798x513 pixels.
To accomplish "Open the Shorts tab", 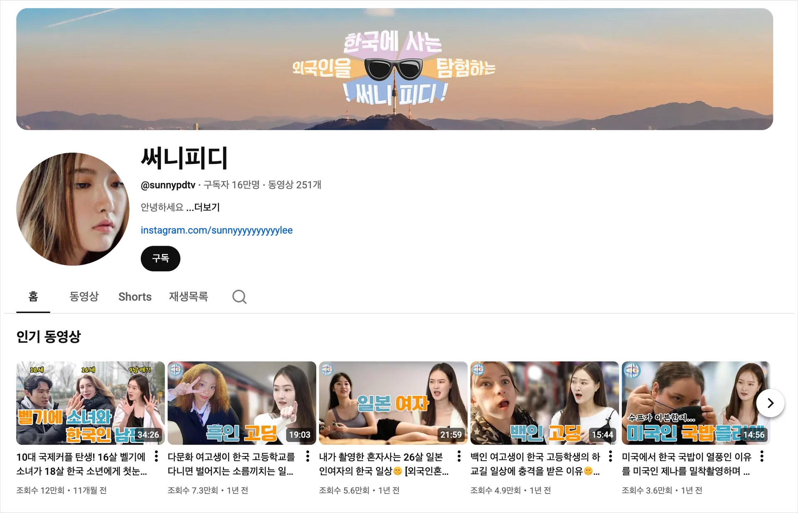I will (x=135, y=297).
